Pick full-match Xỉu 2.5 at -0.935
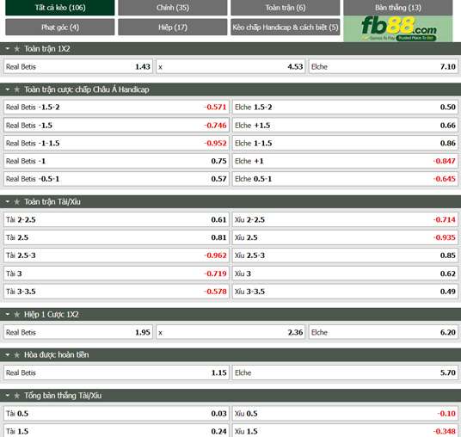461x437 pixels. pos(345,237)
